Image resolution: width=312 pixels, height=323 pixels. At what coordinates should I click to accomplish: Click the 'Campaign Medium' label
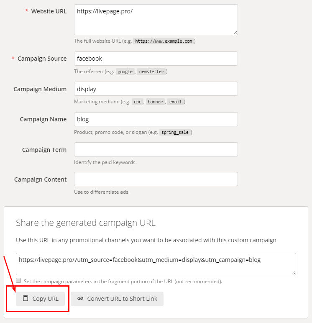(x=40, y=89)
